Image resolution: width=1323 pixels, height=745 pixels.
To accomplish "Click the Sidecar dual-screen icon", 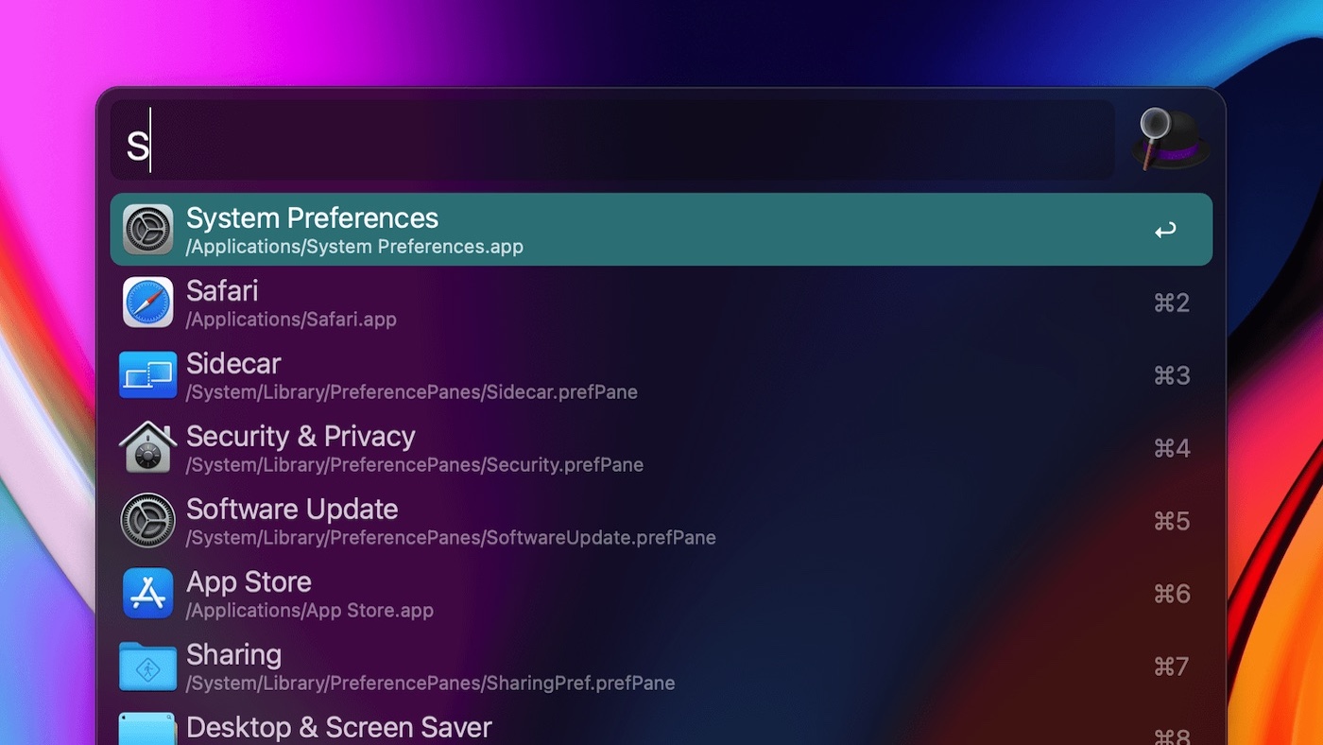I will [x=148, y=375].
